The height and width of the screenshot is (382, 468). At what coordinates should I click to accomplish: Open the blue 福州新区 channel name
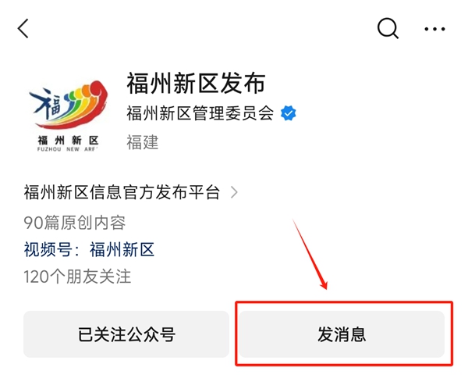(122, 249)
